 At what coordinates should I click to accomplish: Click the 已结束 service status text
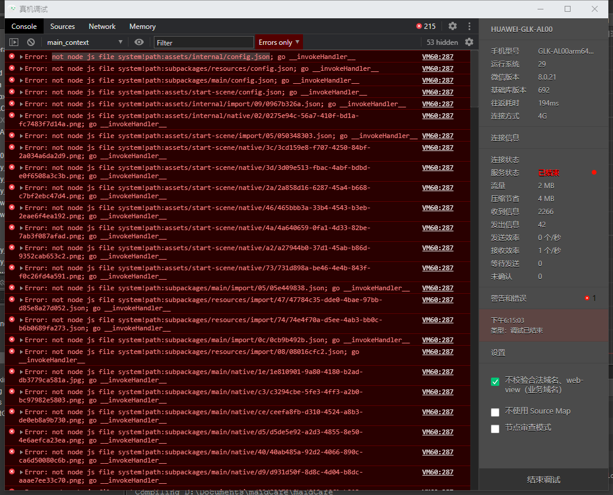pos(549,172)
